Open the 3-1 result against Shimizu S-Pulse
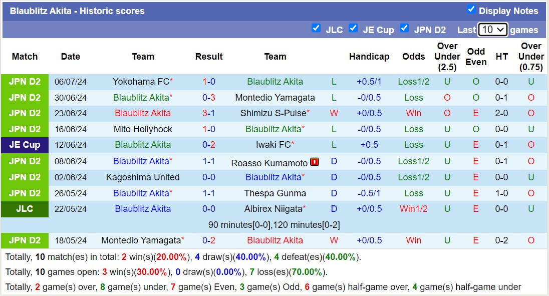 click(209, 113)
